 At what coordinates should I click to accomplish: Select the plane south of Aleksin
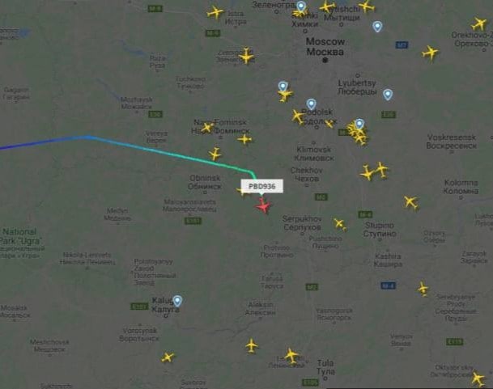pyautogui.click(x=251, y=345)
